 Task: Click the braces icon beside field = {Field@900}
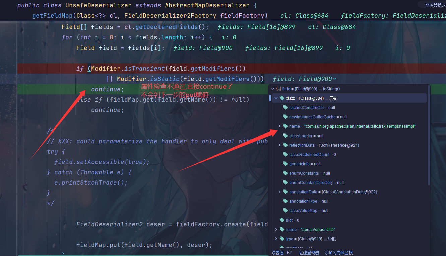[278, 89]
